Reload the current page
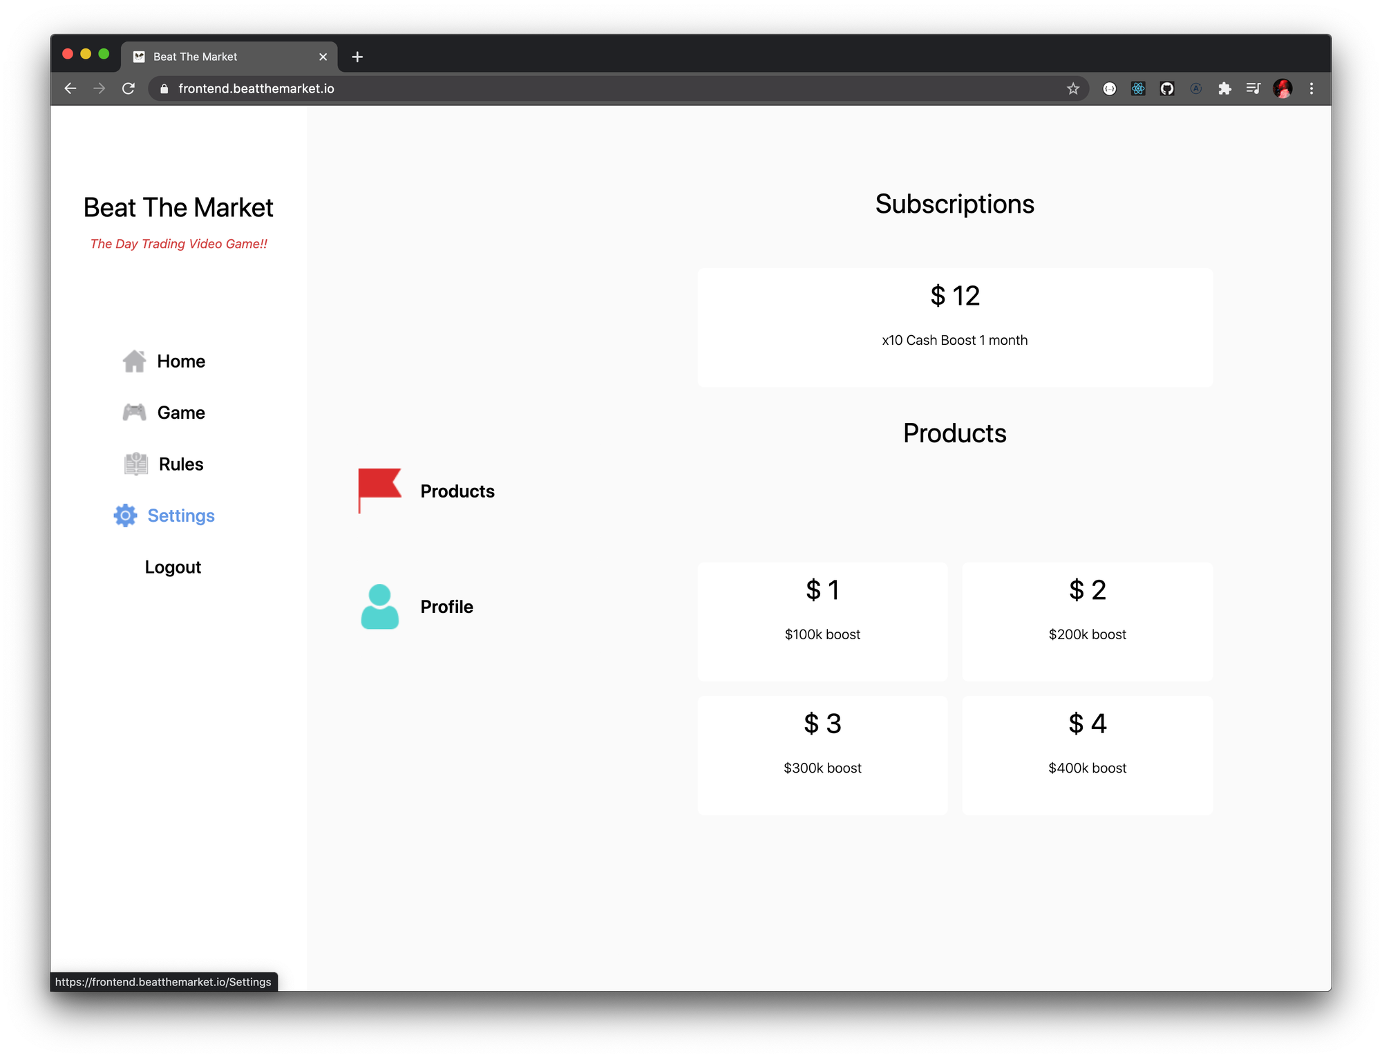Screen dimensions: 1382x1058 [x=129, y=88]
